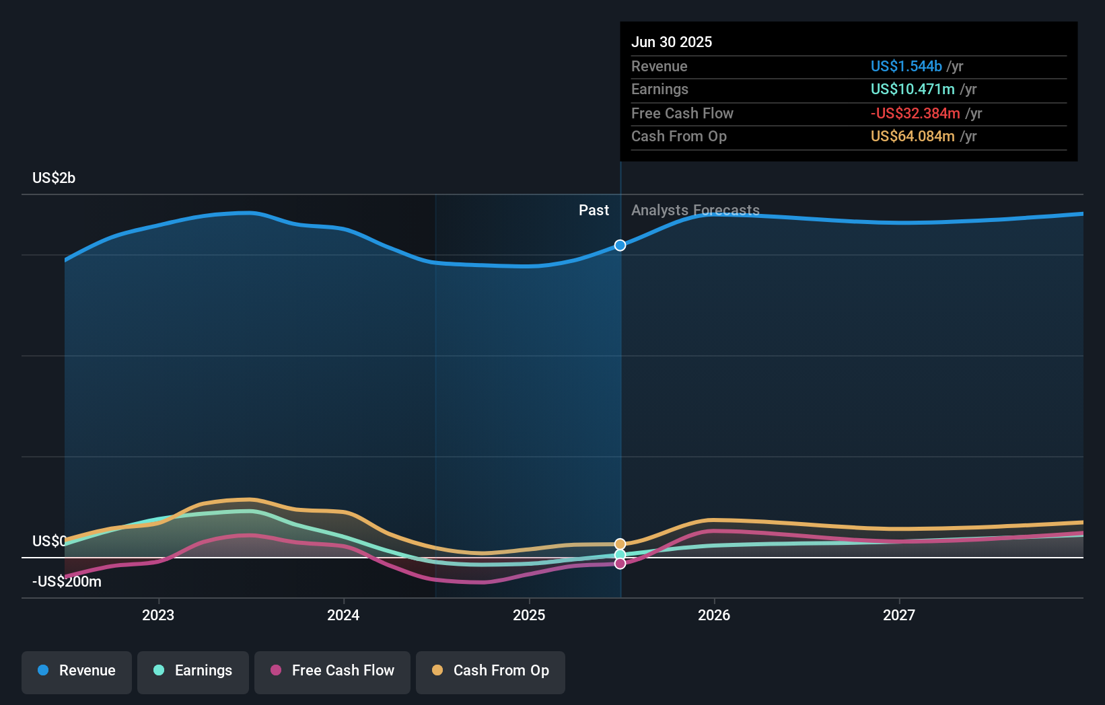Select the teal Earnings data marker

[620, 554]
